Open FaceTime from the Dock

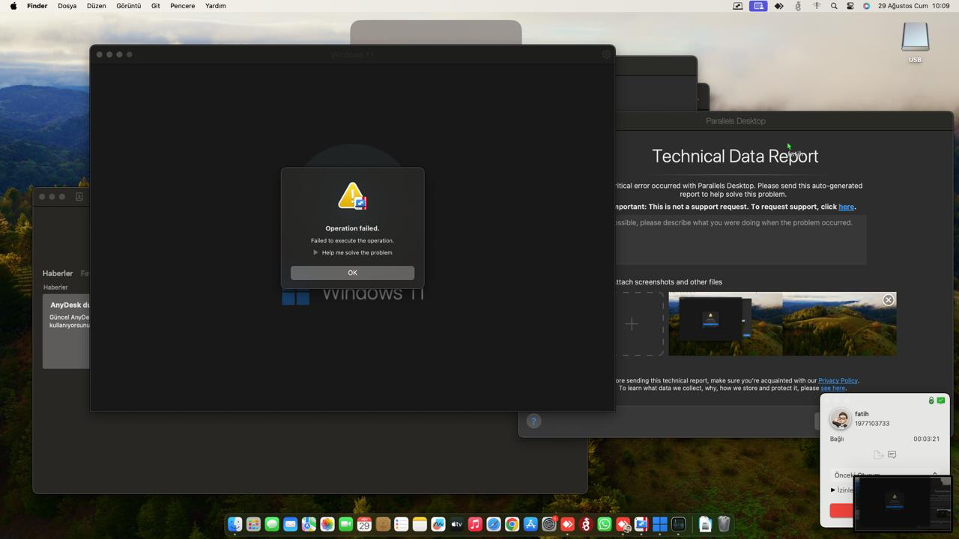[345, 525]
